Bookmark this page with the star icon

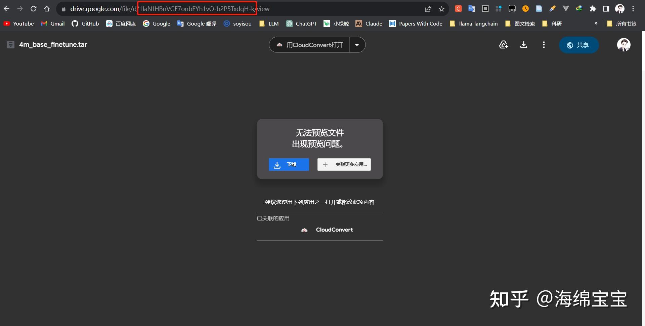[441, 9]
